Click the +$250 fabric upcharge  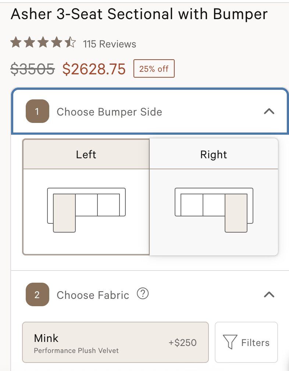click(x=182, y=343)
